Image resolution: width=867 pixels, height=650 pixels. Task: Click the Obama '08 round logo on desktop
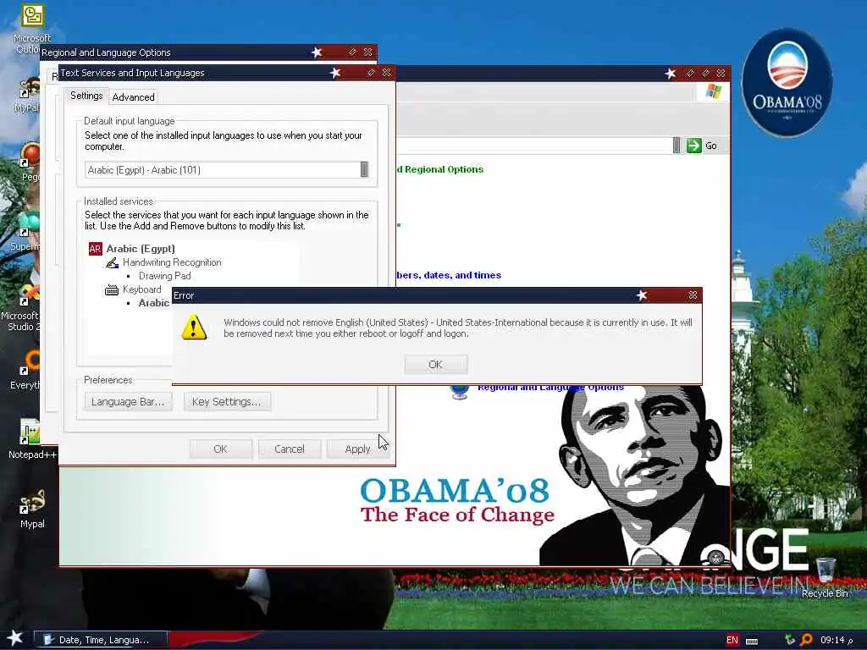point(787,83)
